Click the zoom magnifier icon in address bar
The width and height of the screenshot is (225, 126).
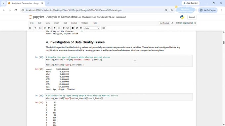pyautogui.click(x=166, y=10)
